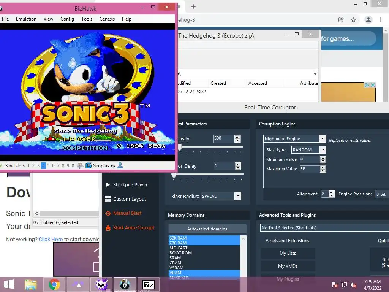Select save slot 6 in BizHawk
The height and width of the screenshot is (292, 389).
[x=53, y=166]
